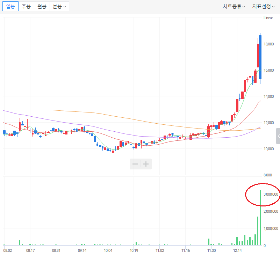Click the Linear scale label
The width and height of the screenshot is (280, 255).
click(x=268, y=18)
